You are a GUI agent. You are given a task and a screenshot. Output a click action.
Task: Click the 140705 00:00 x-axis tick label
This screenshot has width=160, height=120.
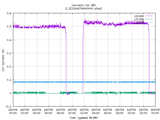tap(155, 111)
